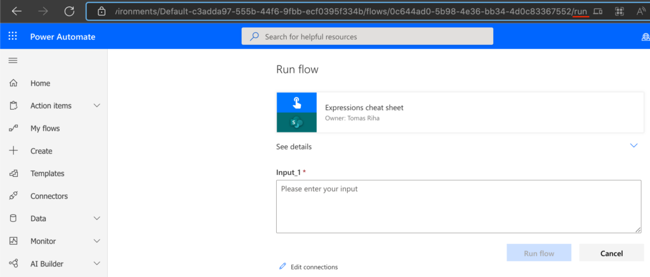Click the Connectors plug icon
The image size is (650, 277).
[x=13, y=196]
